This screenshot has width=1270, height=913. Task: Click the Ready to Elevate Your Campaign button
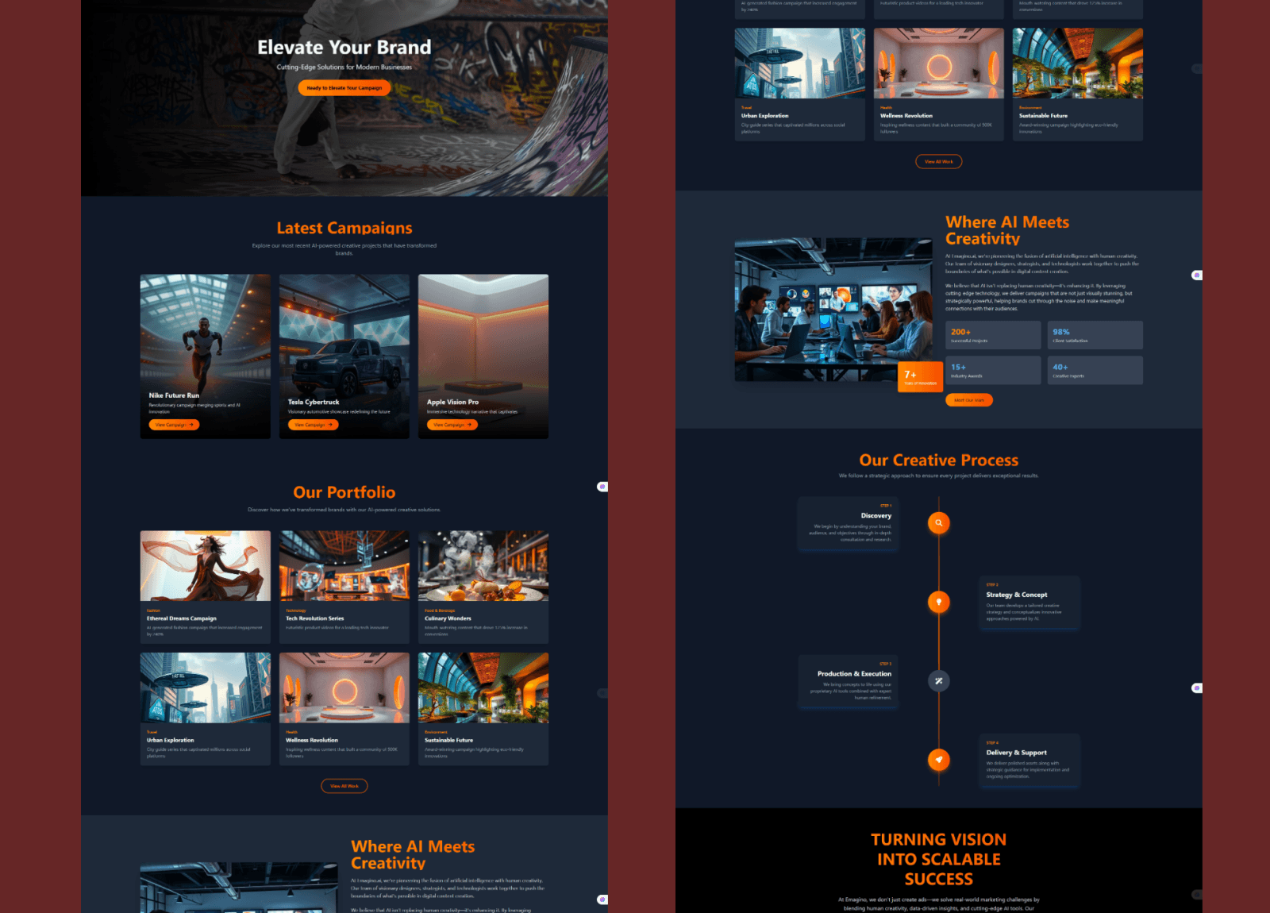coord(344,88)
